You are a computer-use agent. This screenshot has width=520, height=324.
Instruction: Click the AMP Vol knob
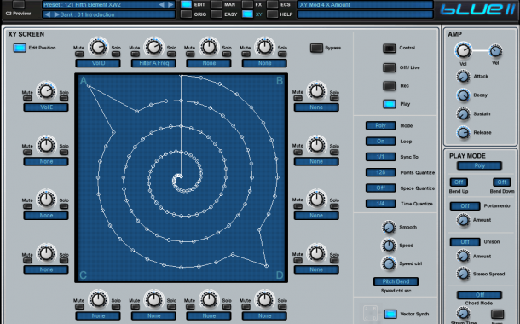point(463,51)
